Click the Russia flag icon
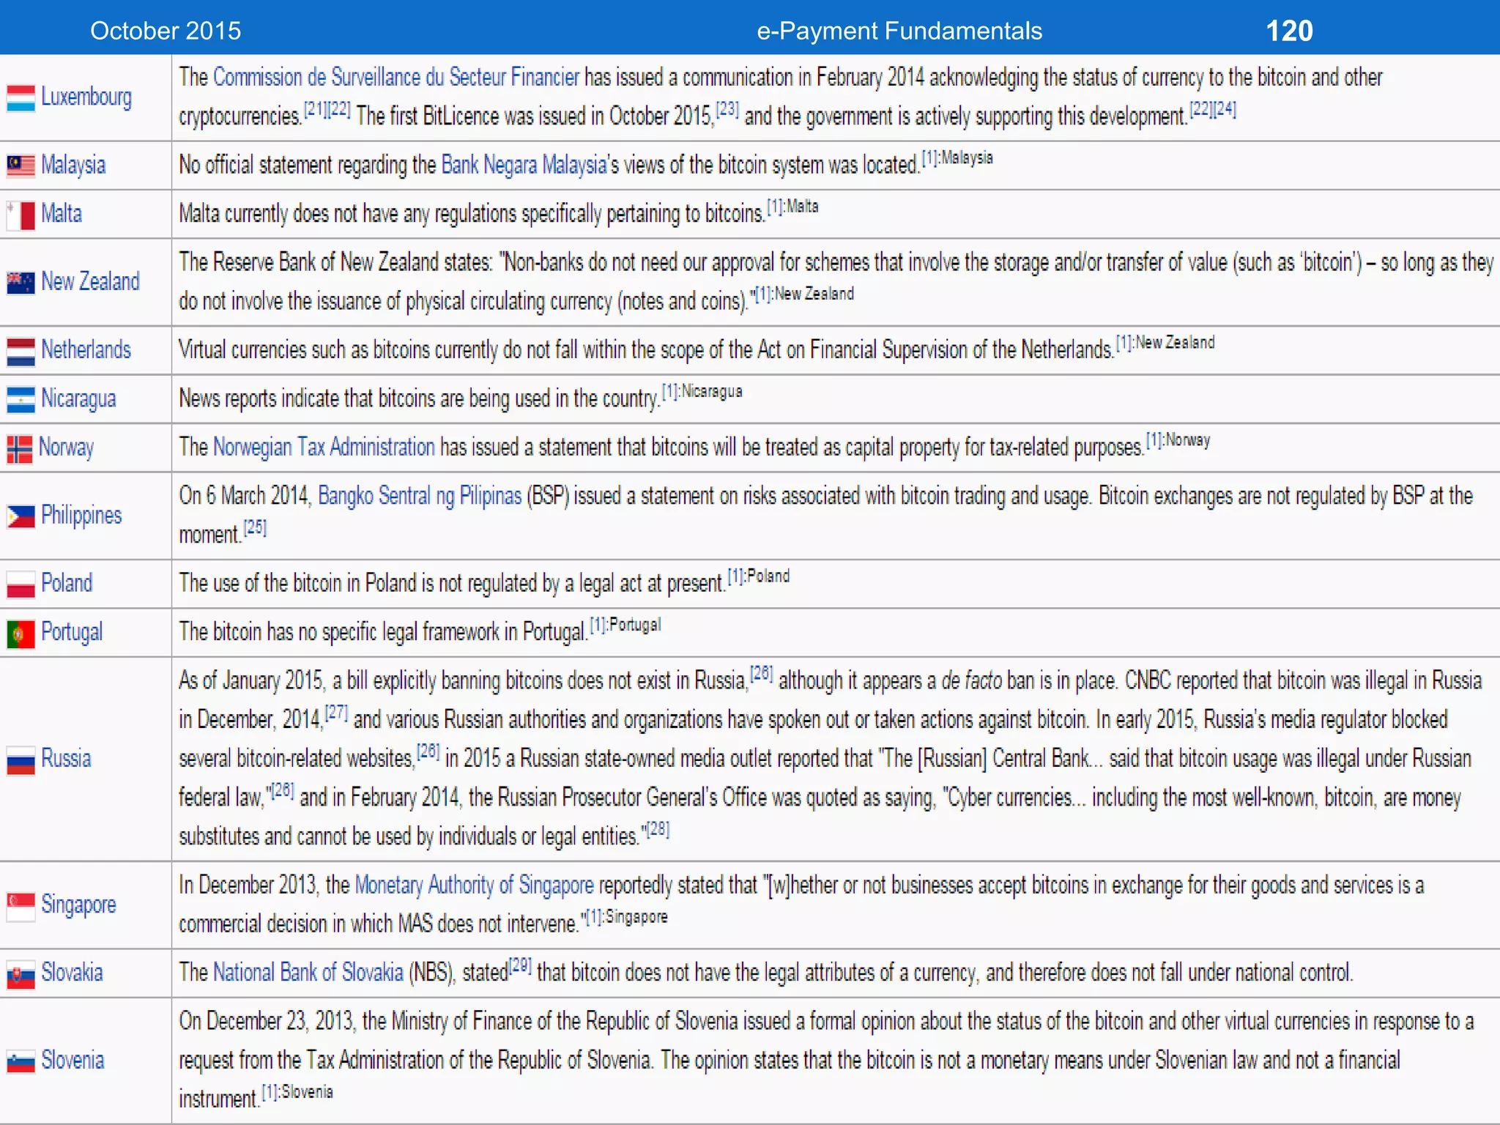Image resolution: width=1500 pixels, height=1125 pixels. point(21,760)
